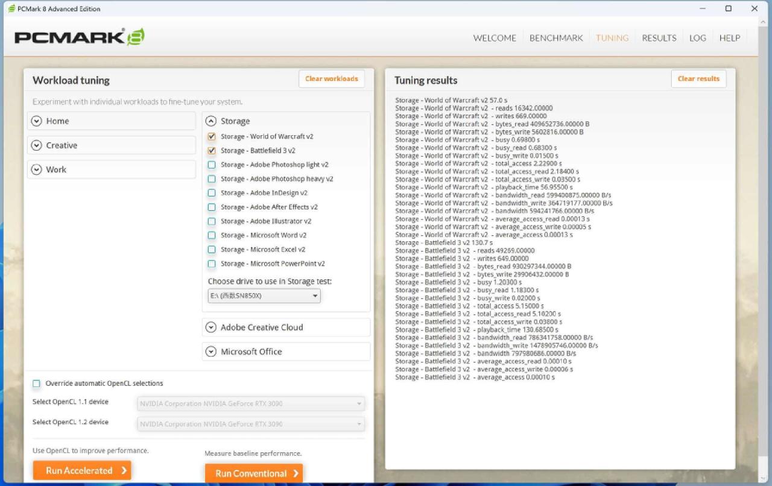
Task: Start the Run Accelerated test
Action: click(82, 471)
